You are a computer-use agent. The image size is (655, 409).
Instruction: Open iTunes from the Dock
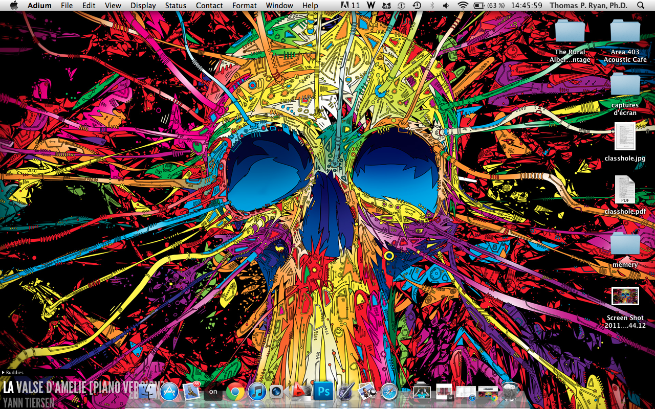[x=257, y=392]
